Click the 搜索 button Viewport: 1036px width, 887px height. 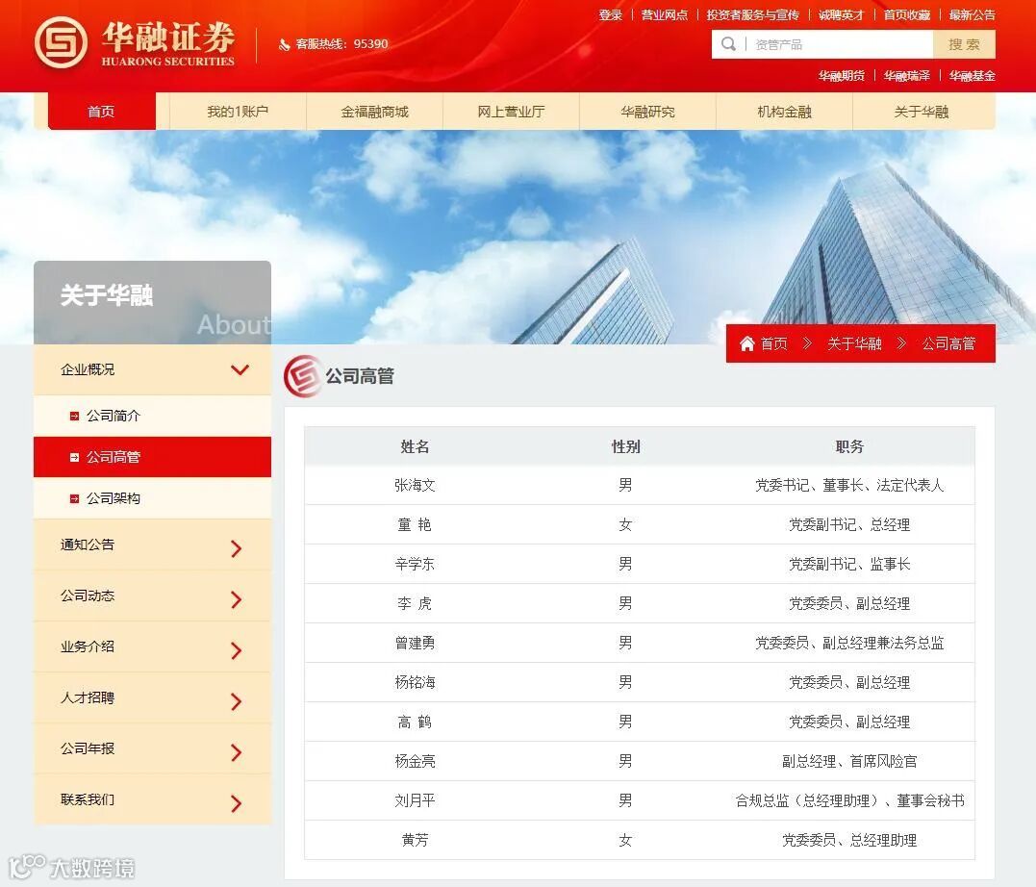(x=964, y=44)
